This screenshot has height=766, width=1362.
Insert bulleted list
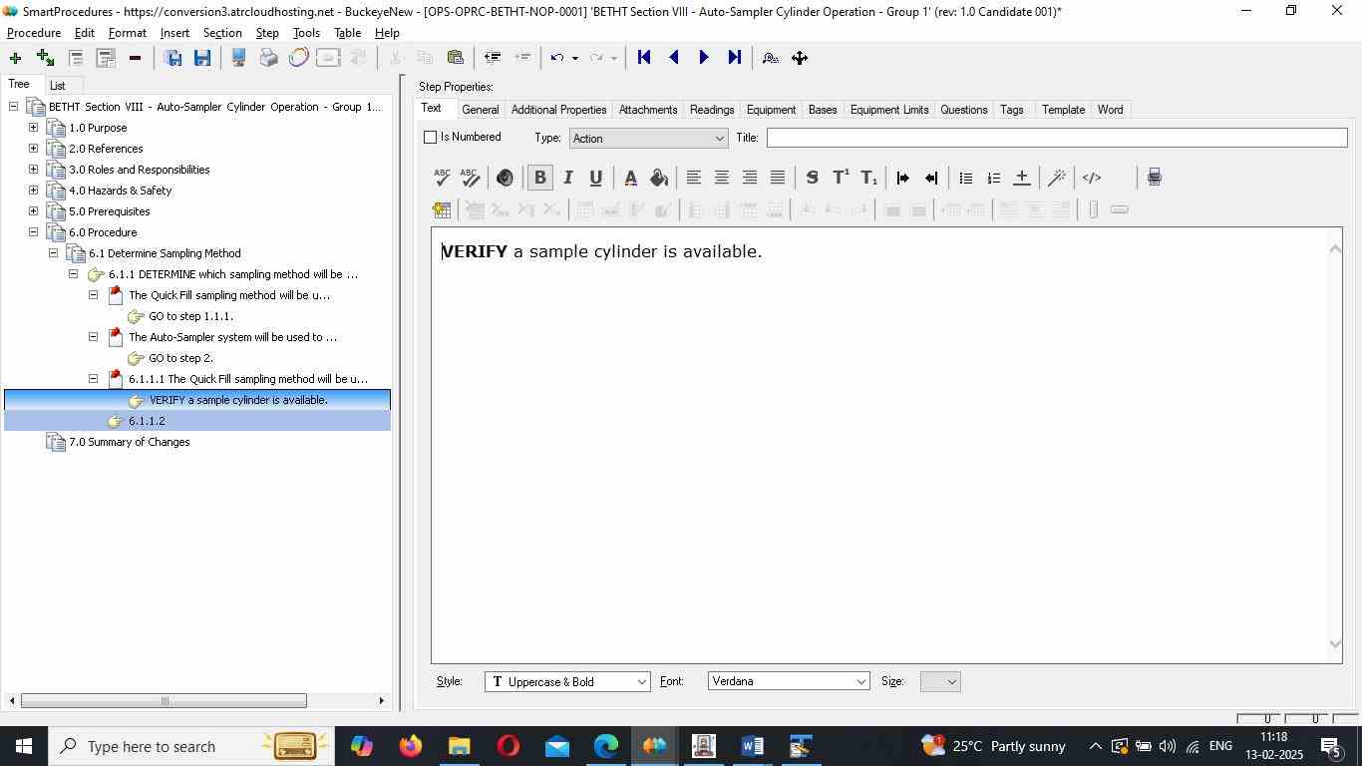965,178
